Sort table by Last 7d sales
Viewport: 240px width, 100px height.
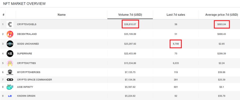click(x=176, y=15)
